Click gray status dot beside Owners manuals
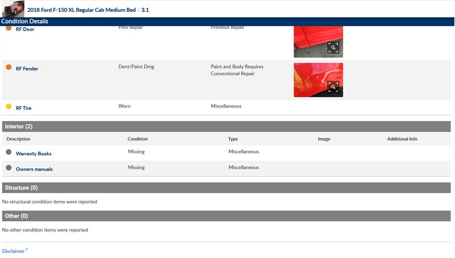Viewport: 455px width, 258px height. pyautogui.click(x=9, y=168)
